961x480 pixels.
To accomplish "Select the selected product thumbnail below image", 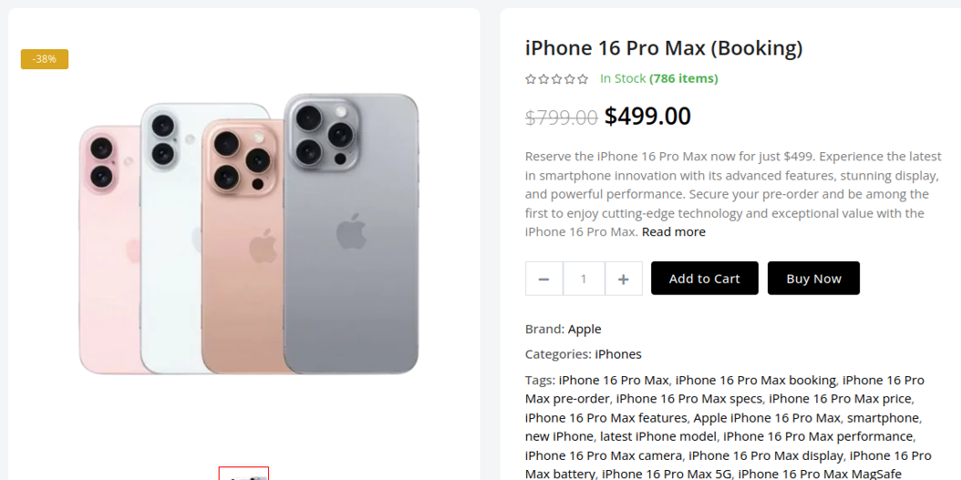I will 243,475.
